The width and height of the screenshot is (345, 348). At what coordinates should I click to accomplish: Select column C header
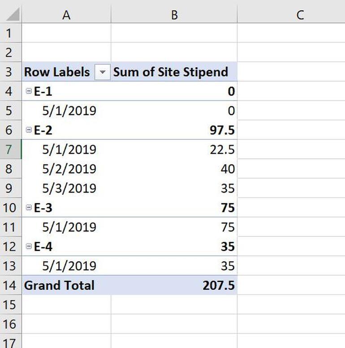click(x=300, y=15)
